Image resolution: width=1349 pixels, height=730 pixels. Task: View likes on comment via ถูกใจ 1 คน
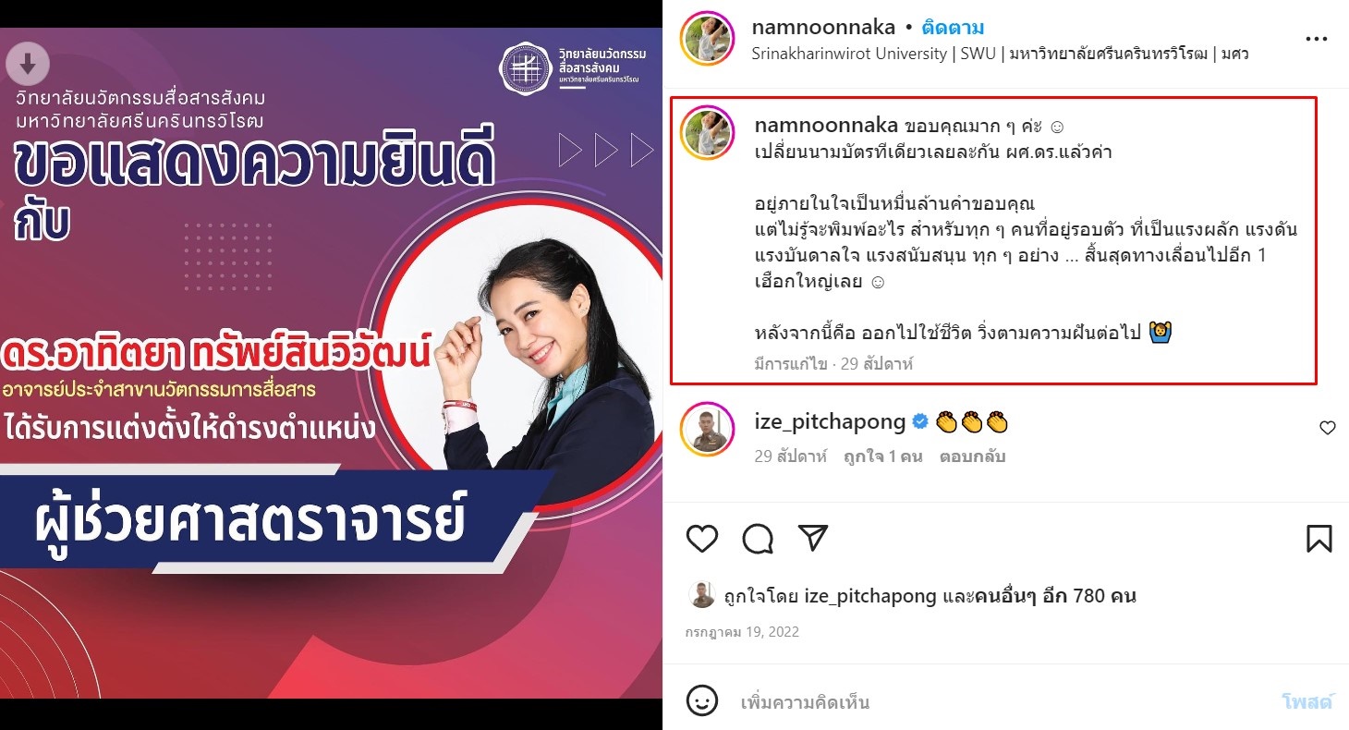coord(882,456)
